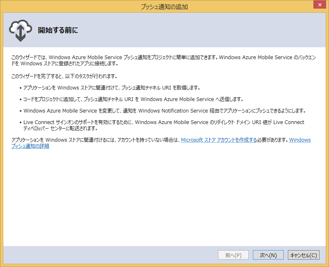
Task: Click the cloud upload/download wizard icon
Action: 20,30
